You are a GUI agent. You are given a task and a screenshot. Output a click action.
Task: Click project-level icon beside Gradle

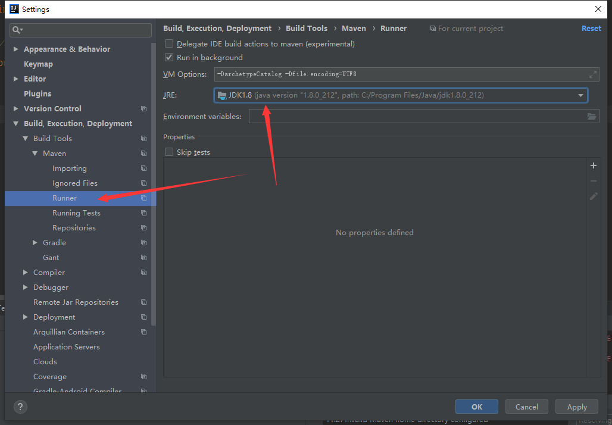tap(143, 242)
